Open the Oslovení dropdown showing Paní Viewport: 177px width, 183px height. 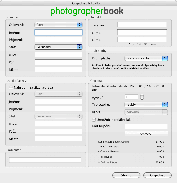coord(58,25)
